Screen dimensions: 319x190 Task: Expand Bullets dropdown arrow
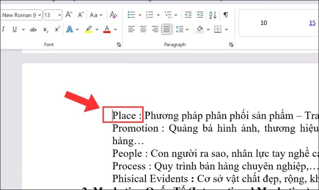(x=140, y=15)
